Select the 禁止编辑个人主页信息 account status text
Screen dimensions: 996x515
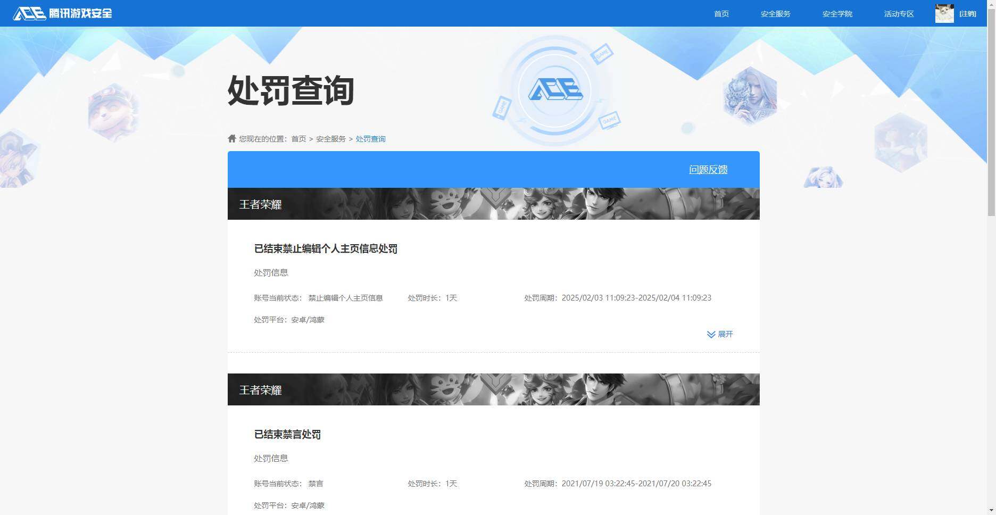[346, 298]
